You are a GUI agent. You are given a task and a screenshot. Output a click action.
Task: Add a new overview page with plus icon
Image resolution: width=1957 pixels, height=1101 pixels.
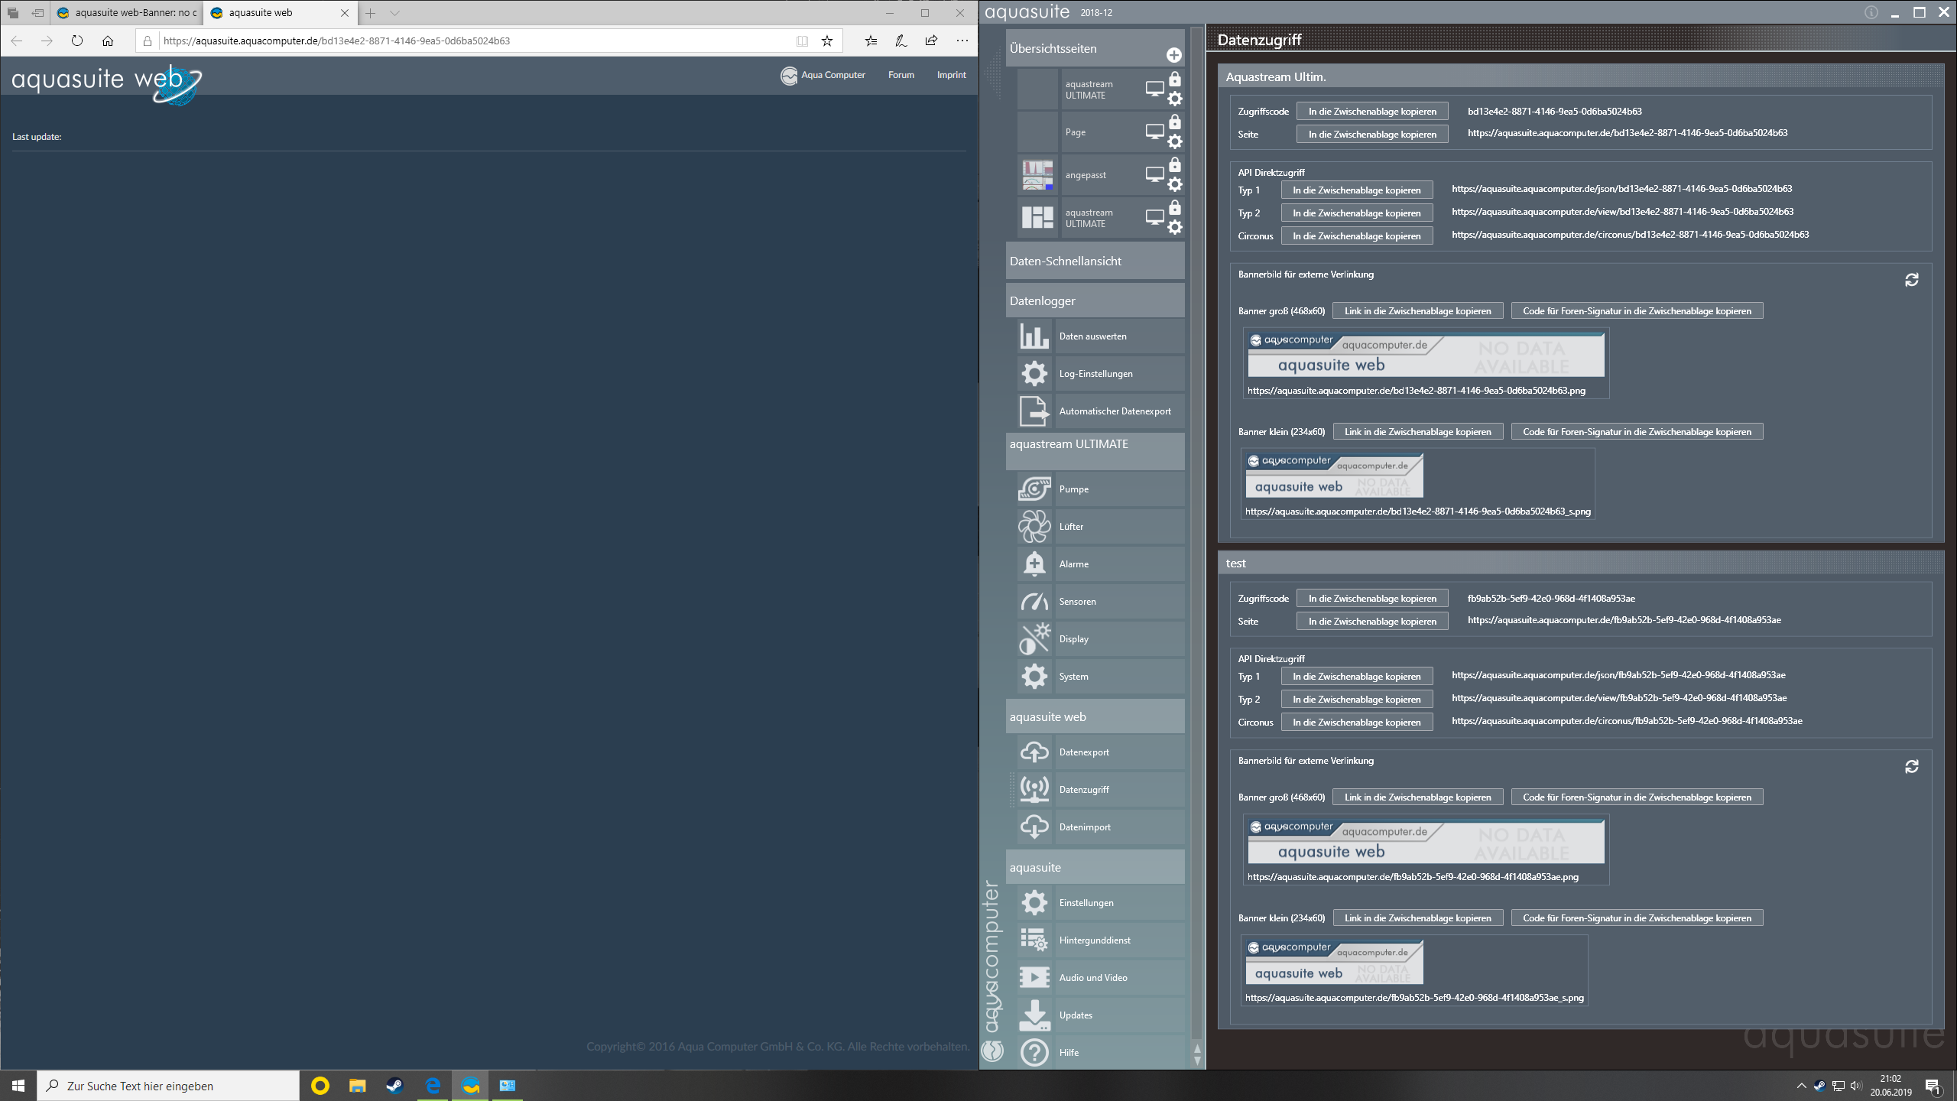pyautogui.click(x=1173, y=55)
